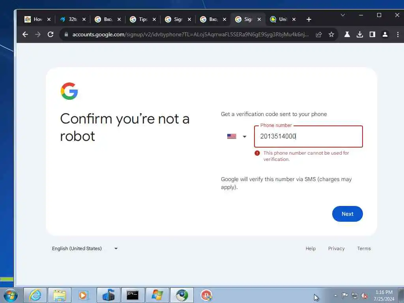This screenshot has height=303, width=404.
Task: Close the '32t' tab
Action: (84, 19)
